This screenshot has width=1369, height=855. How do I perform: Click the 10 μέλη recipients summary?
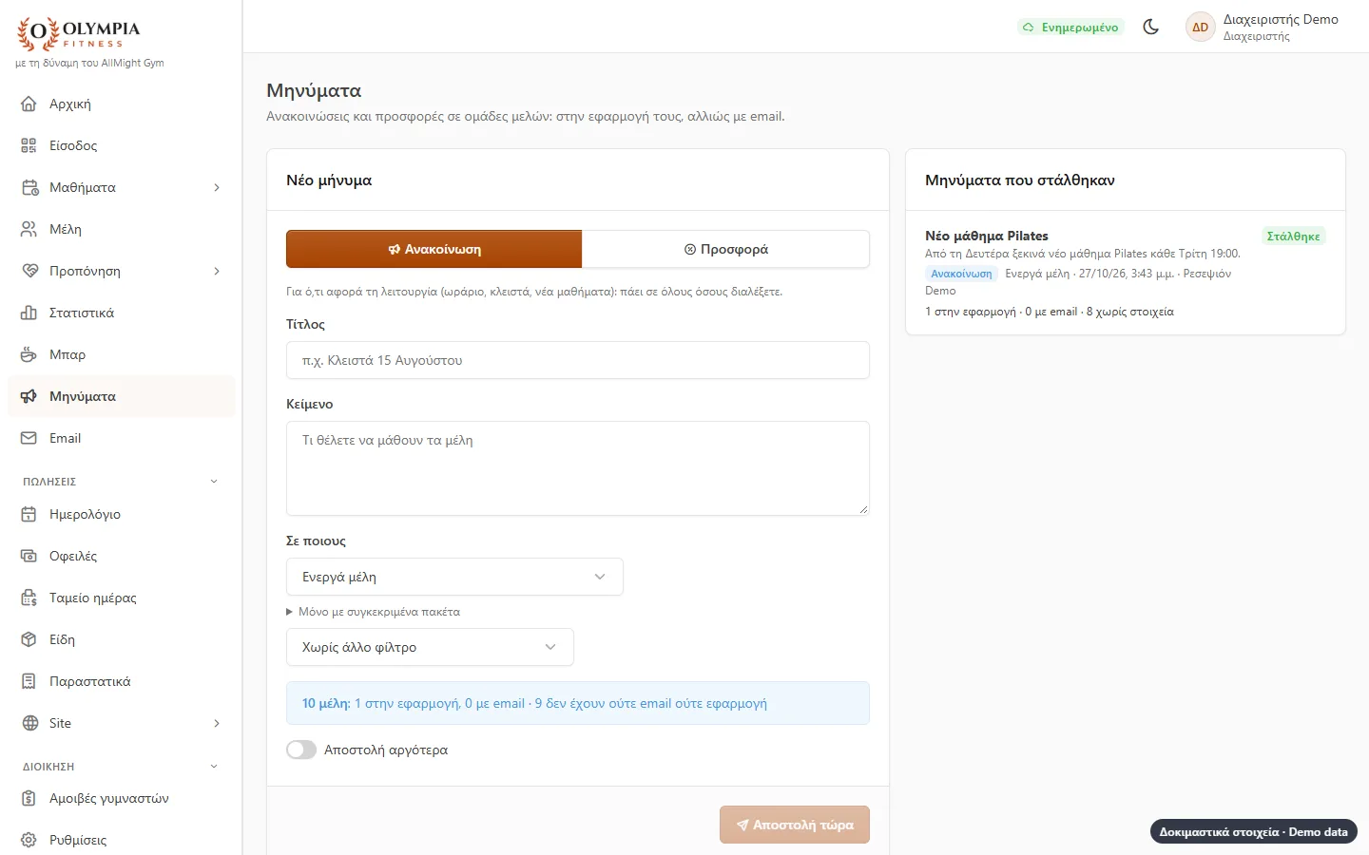(x=578, y=703)
